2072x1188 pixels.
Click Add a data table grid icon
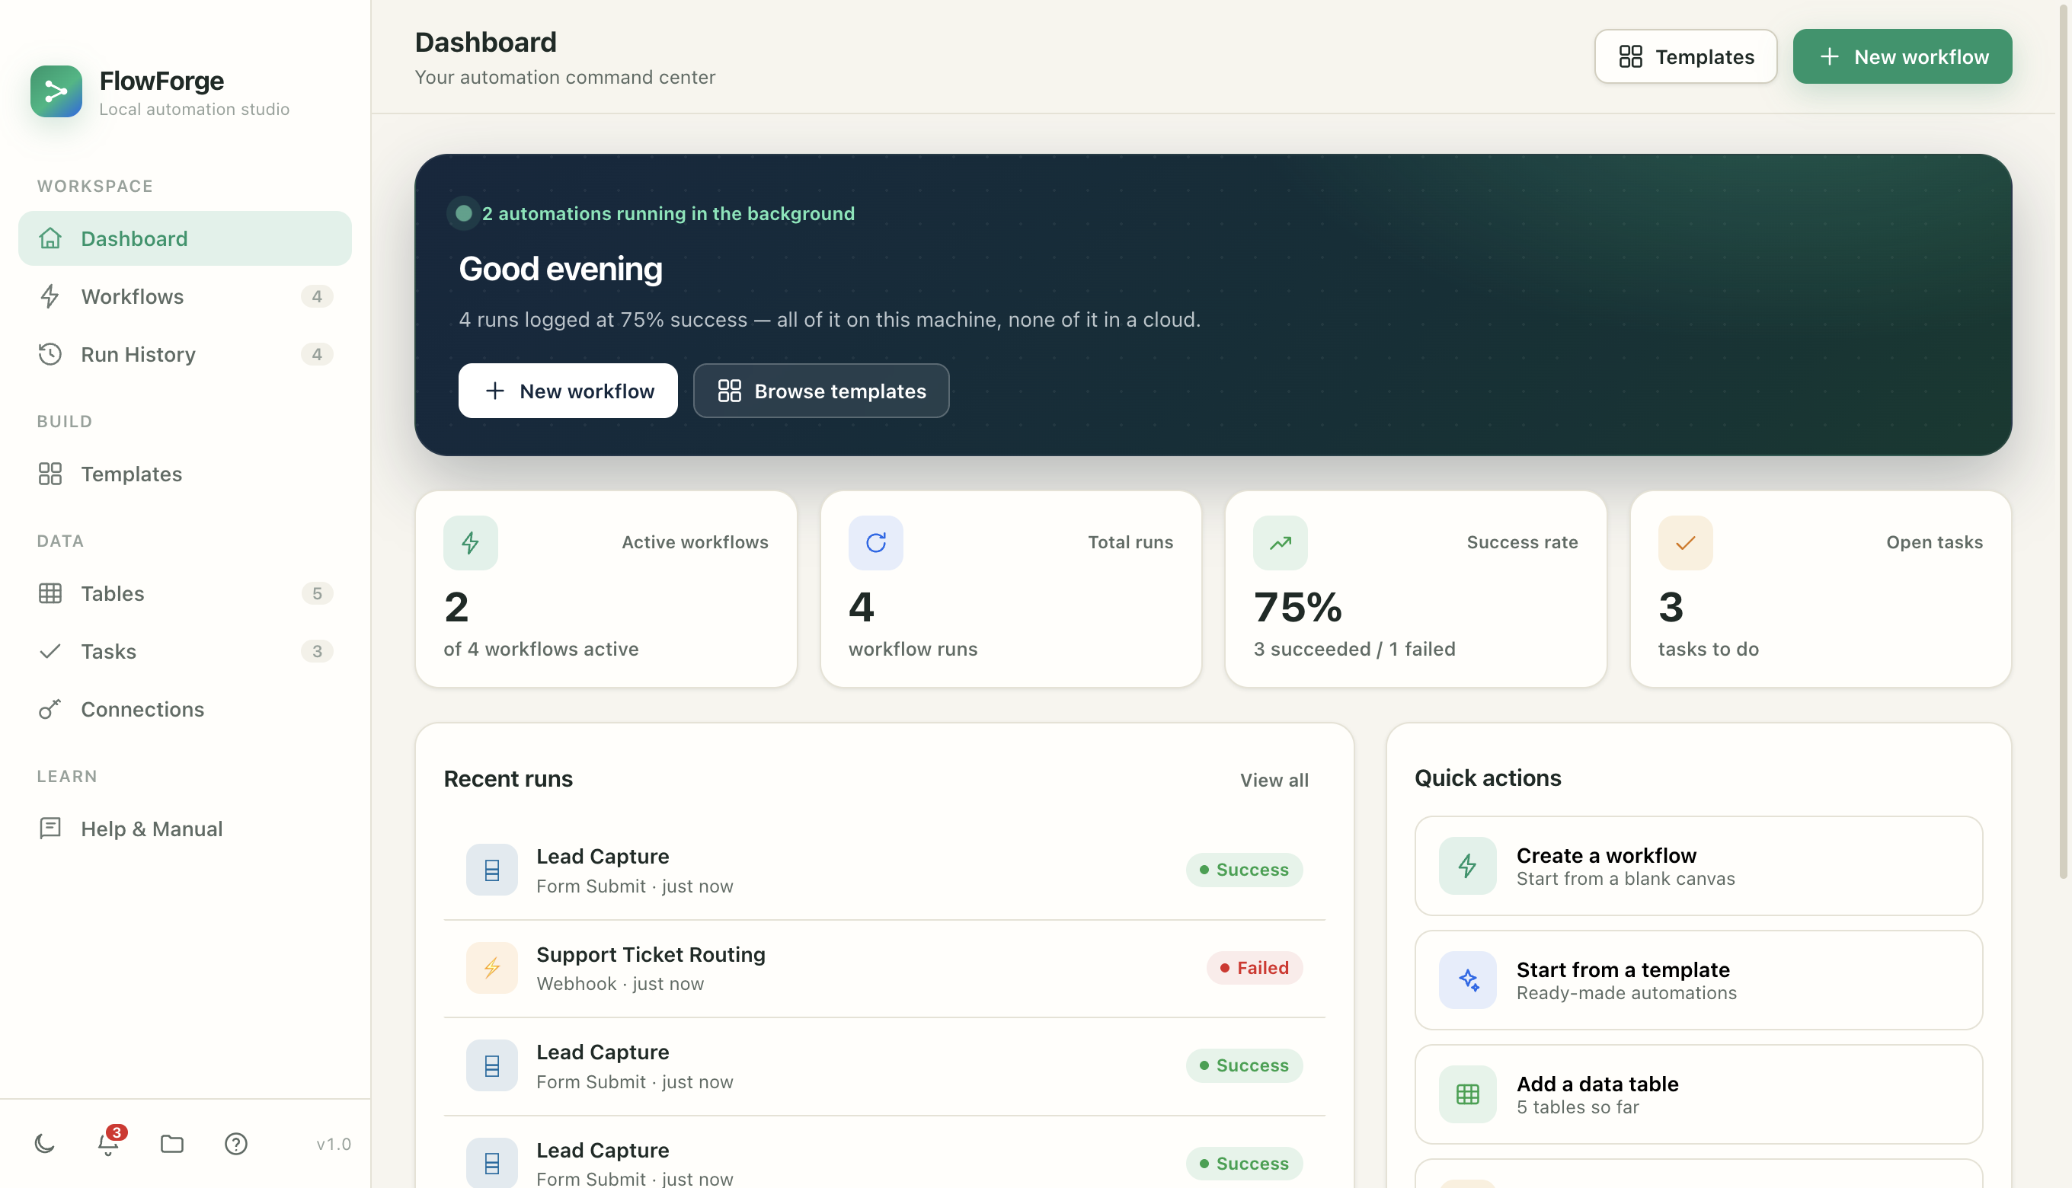click(1468, 1095)
